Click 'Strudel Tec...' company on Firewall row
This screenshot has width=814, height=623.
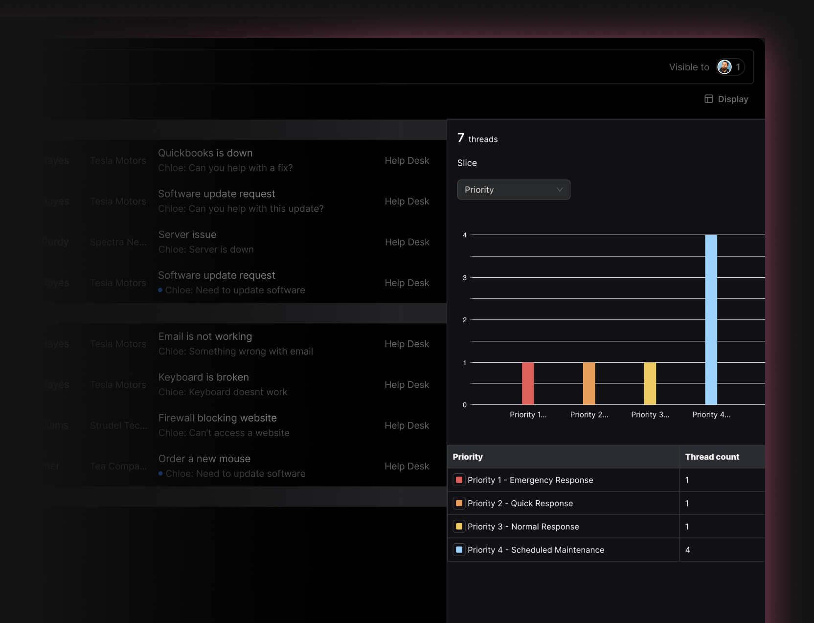pos(118,425)
